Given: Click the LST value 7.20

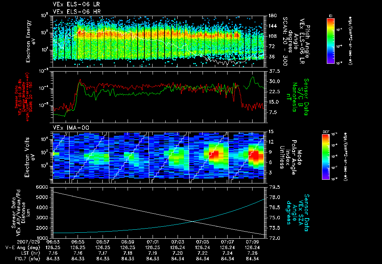Looking at the screenshot, I should point(178,253).
